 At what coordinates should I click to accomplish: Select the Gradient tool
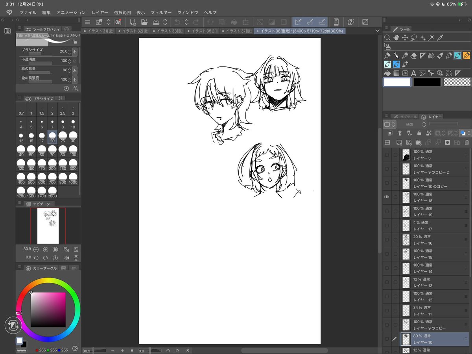396,73
